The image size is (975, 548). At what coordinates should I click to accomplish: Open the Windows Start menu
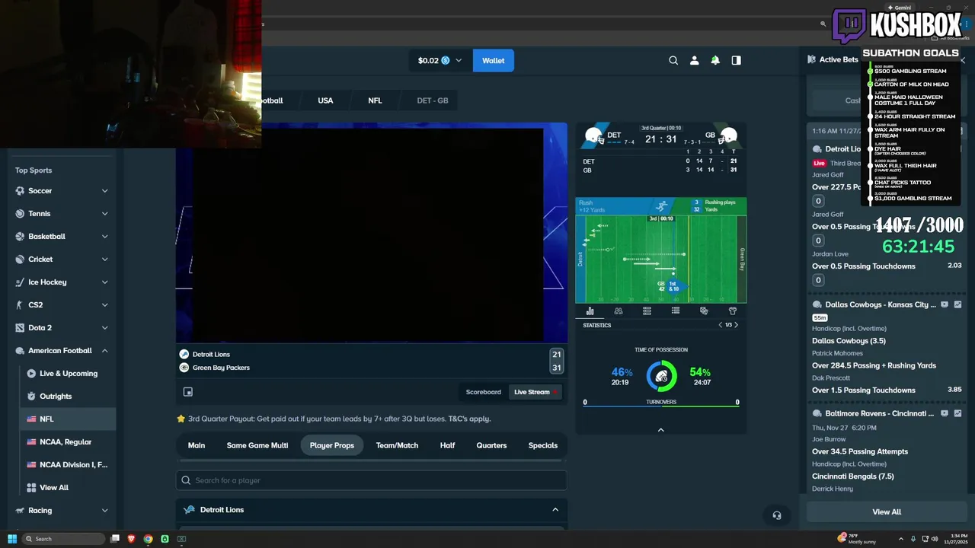coord(11,539)
